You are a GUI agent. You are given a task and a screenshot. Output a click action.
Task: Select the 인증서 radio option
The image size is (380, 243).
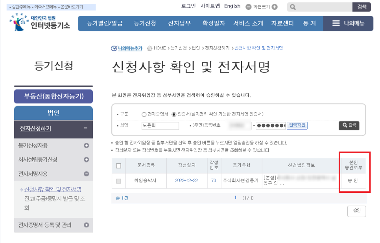coord(174,114)
